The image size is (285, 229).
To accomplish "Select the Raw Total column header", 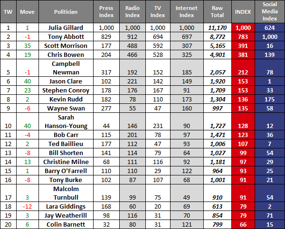I will (x=217, y=10).
